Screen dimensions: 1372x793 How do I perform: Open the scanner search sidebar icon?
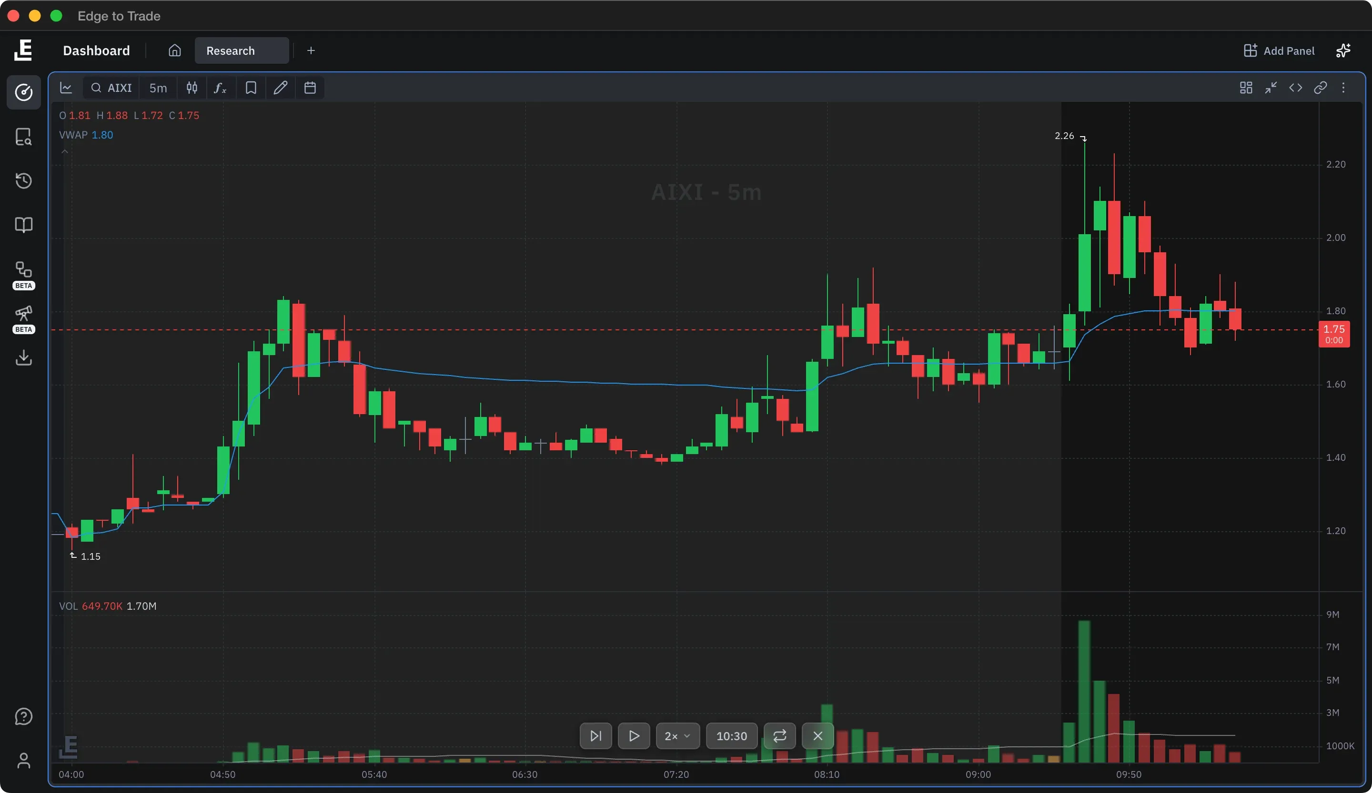[x=23, y=137]
